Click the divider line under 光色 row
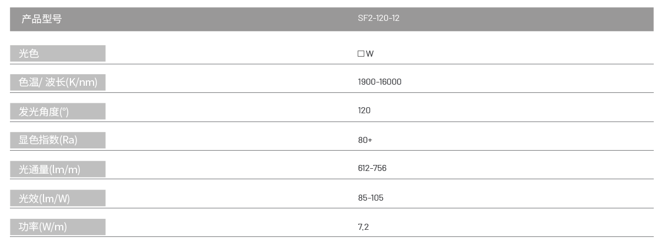662x243 pixels. pyautogui.click(x=331, y=64)
